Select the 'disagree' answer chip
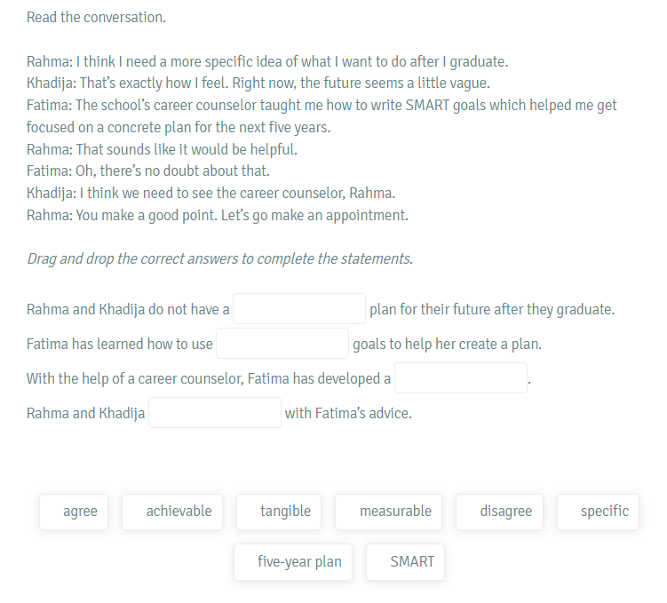Screen dimensions: 667x603 499,512
